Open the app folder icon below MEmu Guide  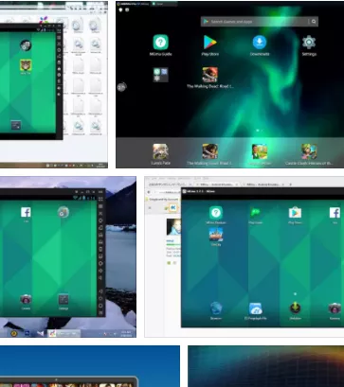160,75
